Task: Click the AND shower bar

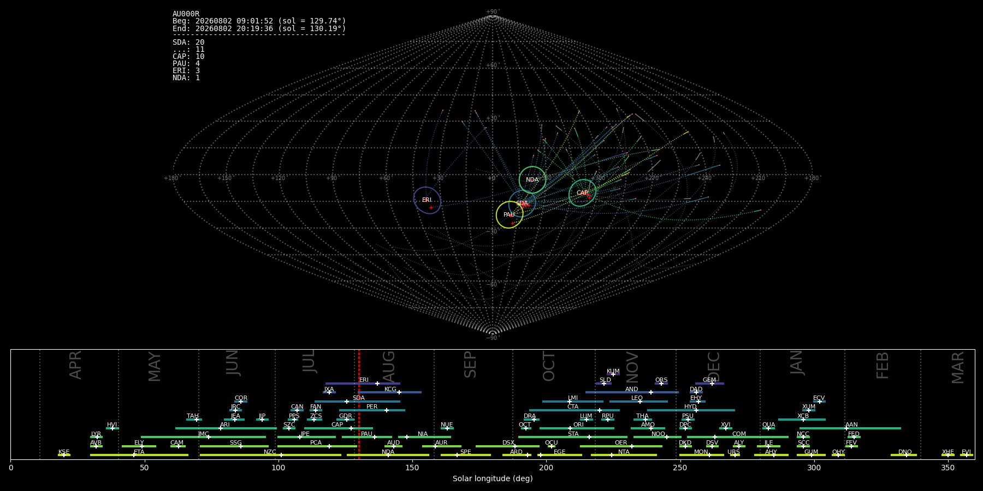Action: coord(632,392)
